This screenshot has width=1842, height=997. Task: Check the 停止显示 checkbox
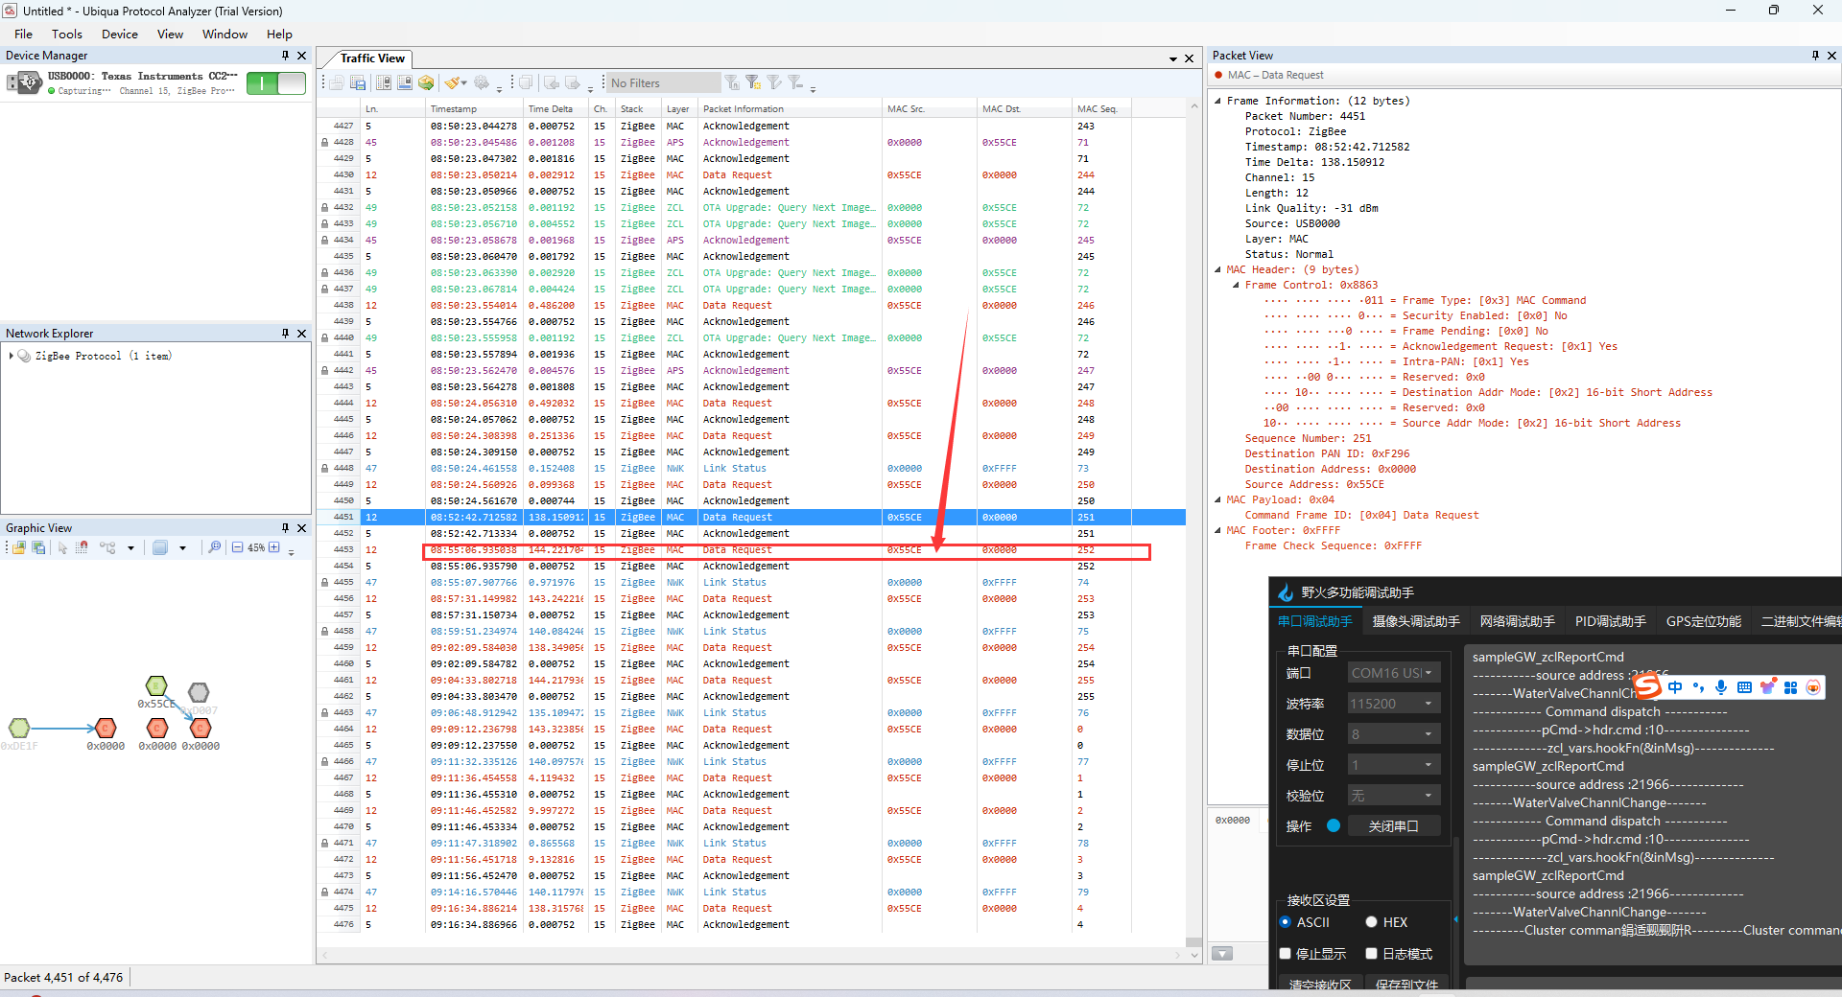click(1286, 954)
